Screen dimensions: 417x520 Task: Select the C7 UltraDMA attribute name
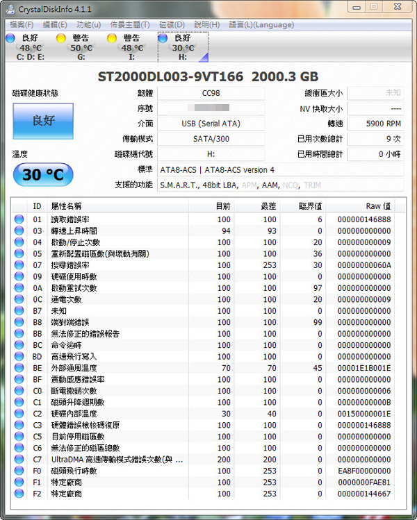117,460
